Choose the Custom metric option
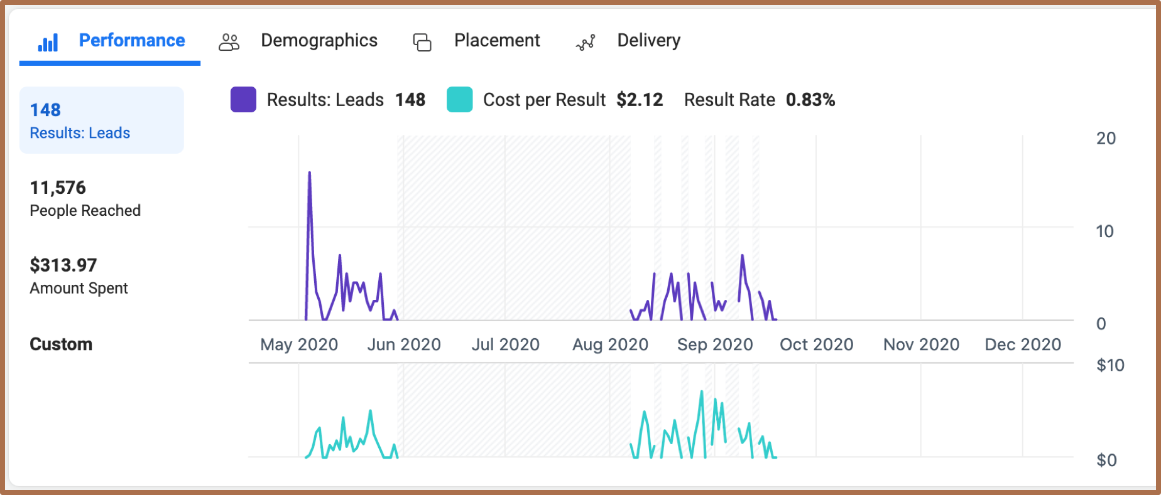 pyautogui.click(x=61, y=344)
